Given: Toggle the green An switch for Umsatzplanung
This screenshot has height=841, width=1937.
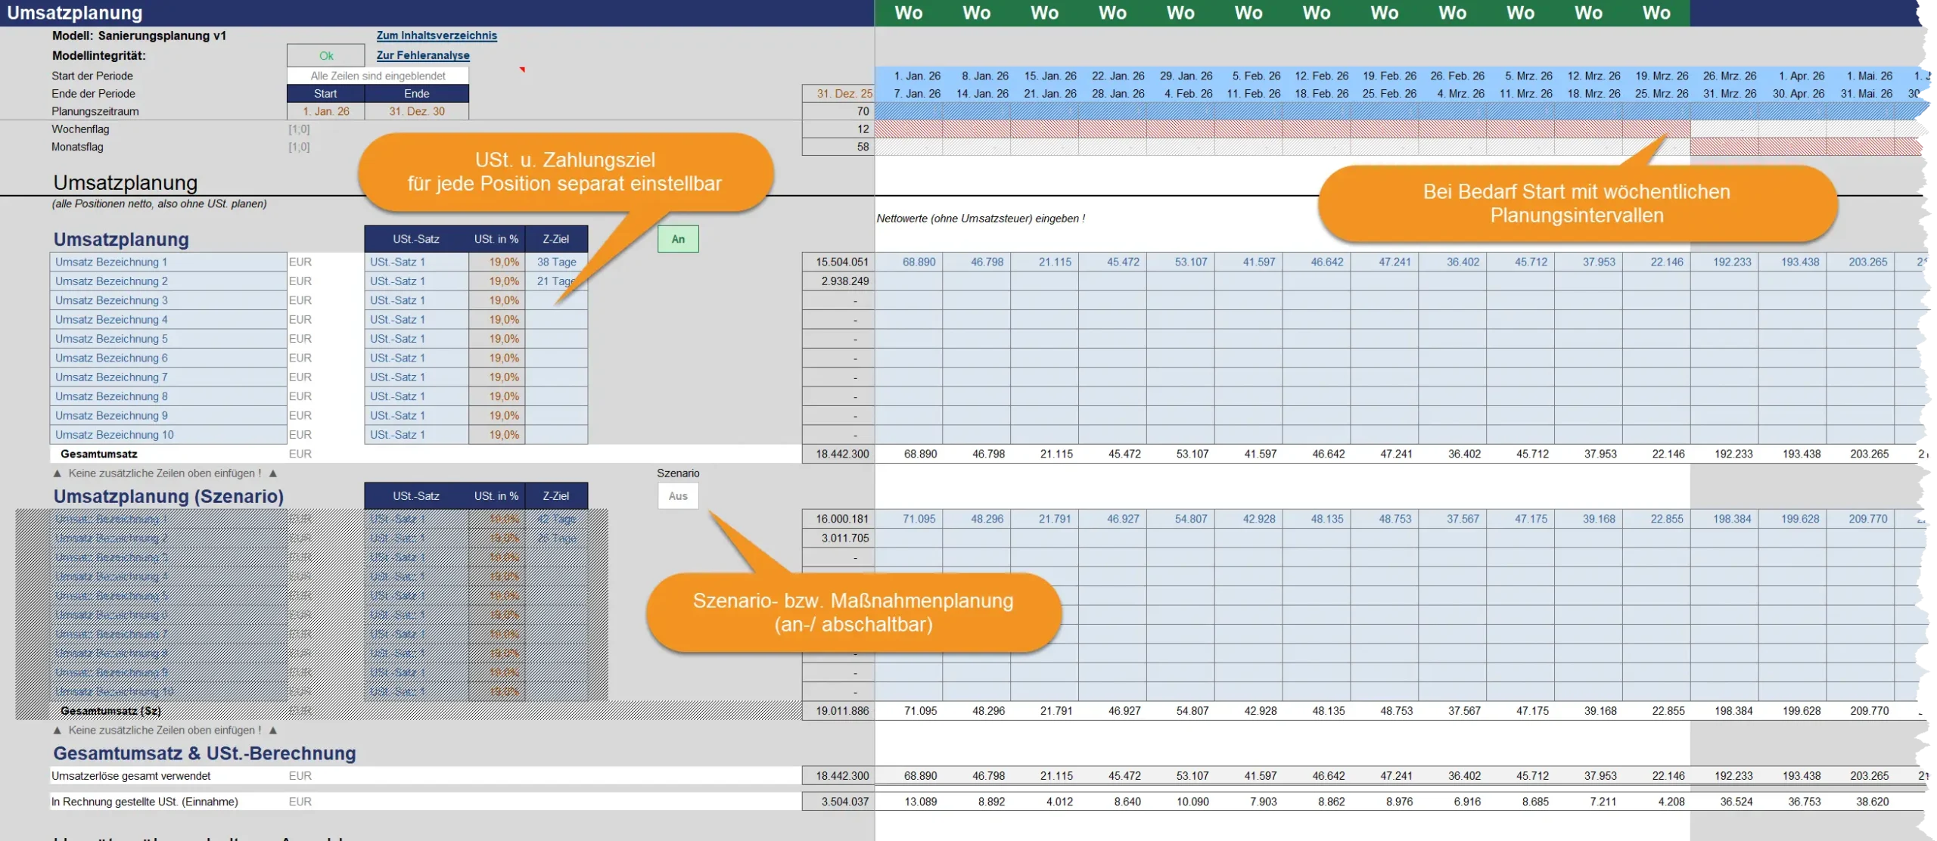Looking at the screenshot, I should 678,239.
